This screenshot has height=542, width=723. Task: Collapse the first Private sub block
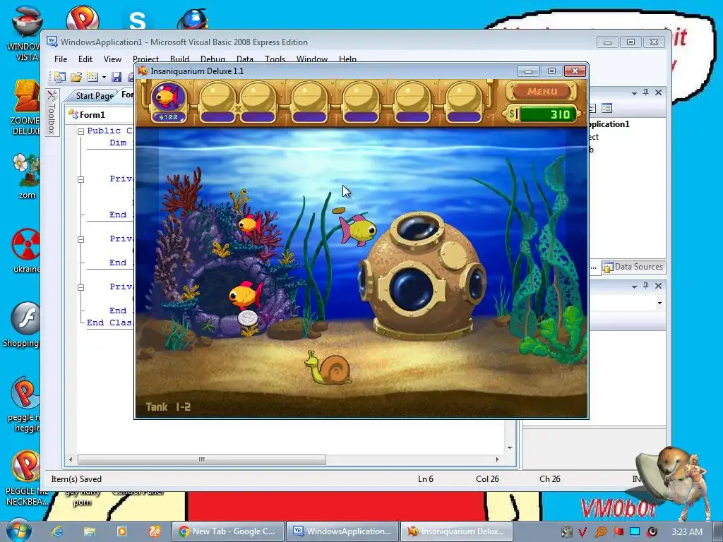pos(80,179)
